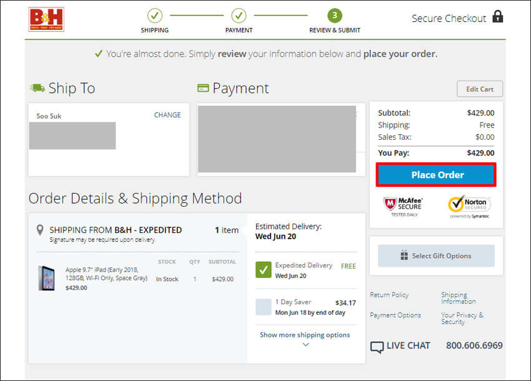
Task: Click the 1 Day Saver price $34.17
Action: (x=345, y=303)
